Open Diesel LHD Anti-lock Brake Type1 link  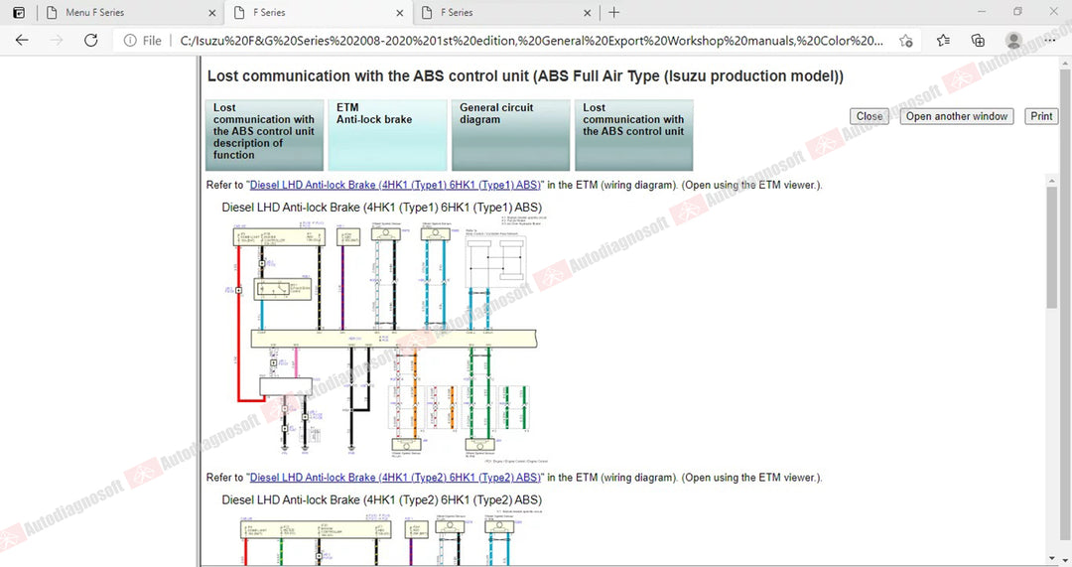pos(394,185)
